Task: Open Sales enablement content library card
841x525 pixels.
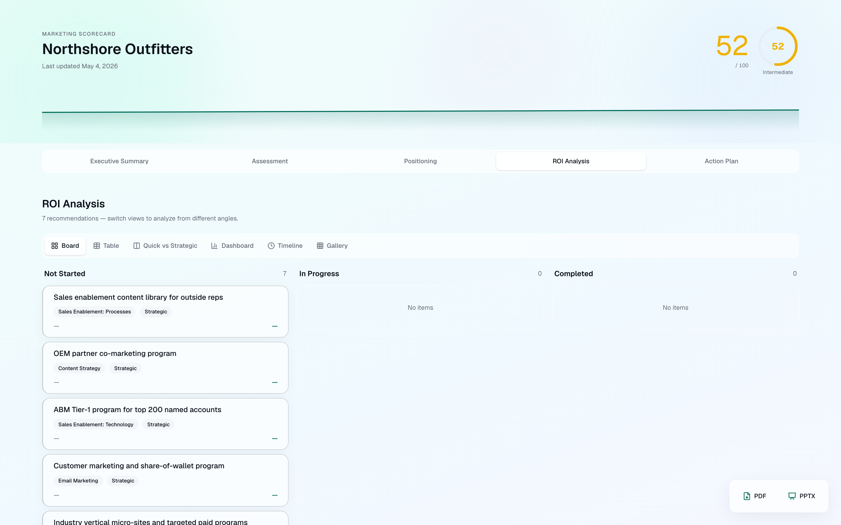Action: pyautogui.click(x=165, y=312)
